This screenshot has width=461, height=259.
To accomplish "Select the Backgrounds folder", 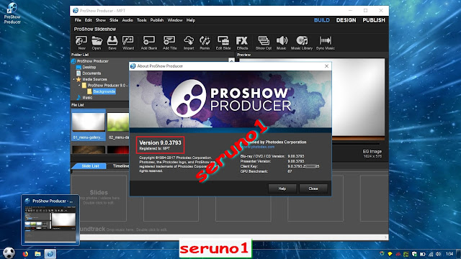I will click(104, 91).
